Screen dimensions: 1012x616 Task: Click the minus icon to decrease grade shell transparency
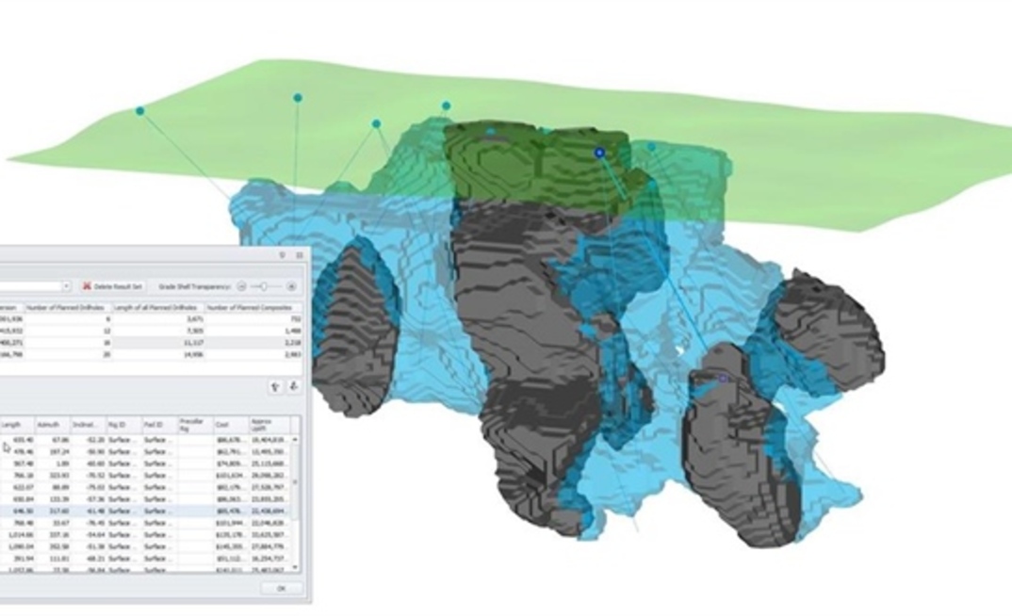[x=241, y=286]
